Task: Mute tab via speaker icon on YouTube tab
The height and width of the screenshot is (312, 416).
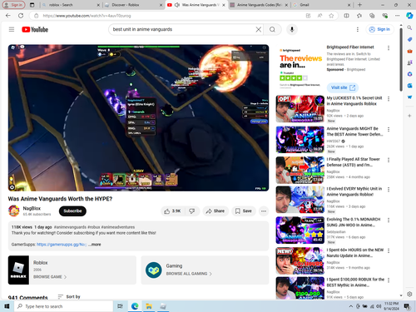Action: pos(177,5)
